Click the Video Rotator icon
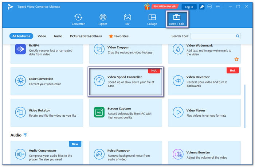This screenshot has height=167, width=255. tap(20, 112)
